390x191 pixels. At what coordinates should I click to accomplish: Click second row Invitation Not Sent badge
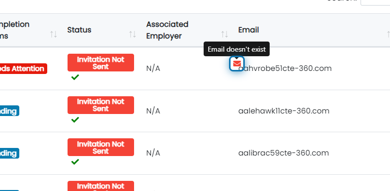[x=101, y=105]
